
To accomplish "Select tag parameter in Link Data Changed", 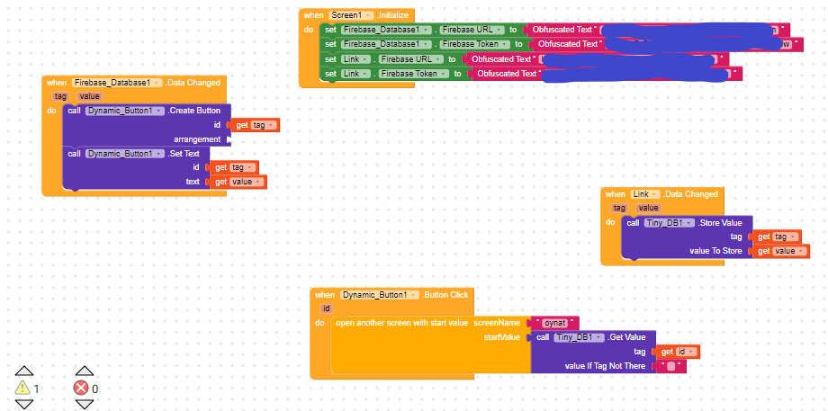I will [x=619, y=209].
